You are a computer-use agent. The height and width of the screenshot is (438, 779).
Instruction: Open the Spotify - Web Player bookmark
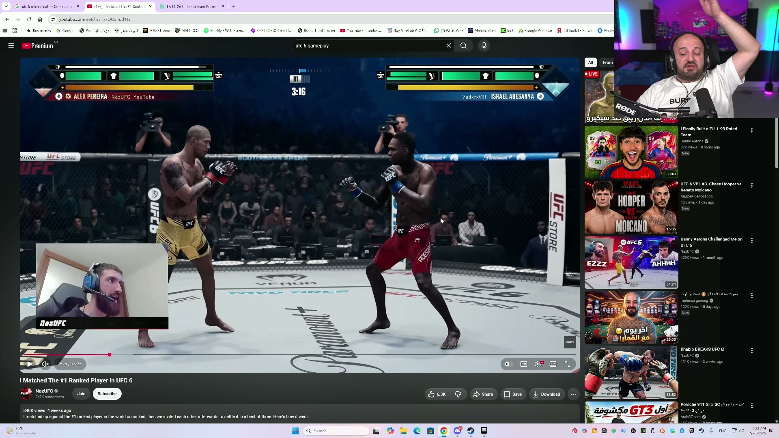point(224,30)
